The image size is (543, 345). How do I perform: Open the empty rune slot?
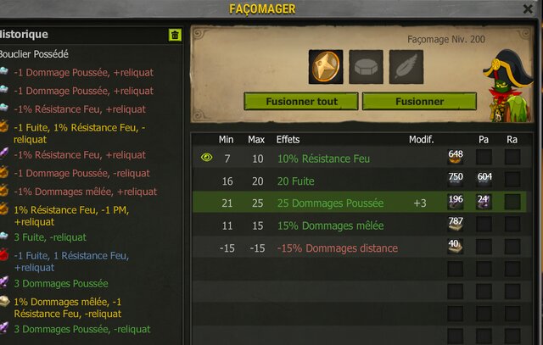(366, 67)
